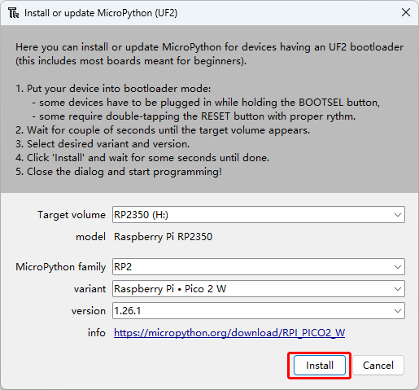Expand the variant dropdown arrow
419x390 pixels.
(x=398, y=289)
